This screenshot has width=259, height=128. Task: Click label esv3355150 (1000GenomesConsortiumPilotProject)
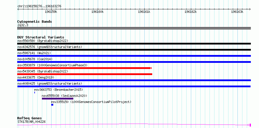coord(91,102)
